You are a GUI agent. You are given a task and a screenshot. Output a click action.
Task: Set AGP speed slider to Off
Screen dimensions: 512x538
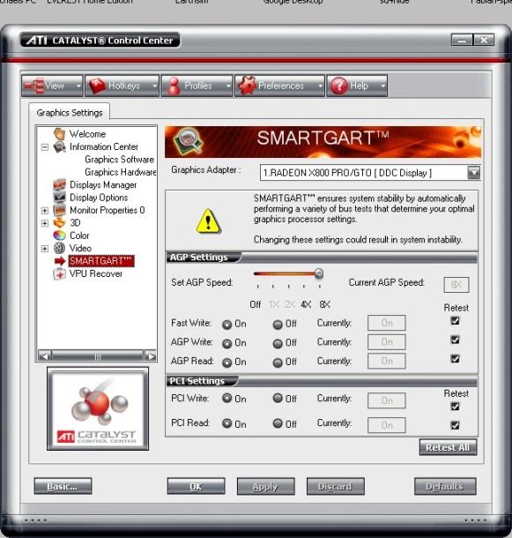(x=256, y=304)
